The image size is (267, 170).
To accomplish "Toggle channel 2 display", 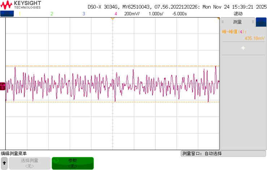I will pos(52,14).
